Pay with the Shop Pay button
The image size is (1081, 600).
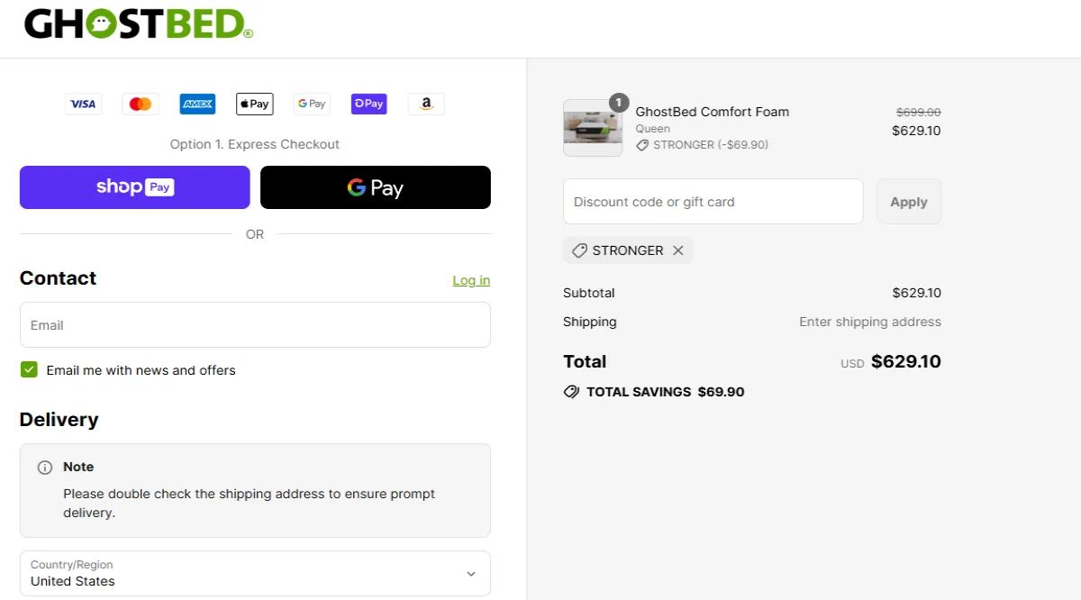point(135,187)
